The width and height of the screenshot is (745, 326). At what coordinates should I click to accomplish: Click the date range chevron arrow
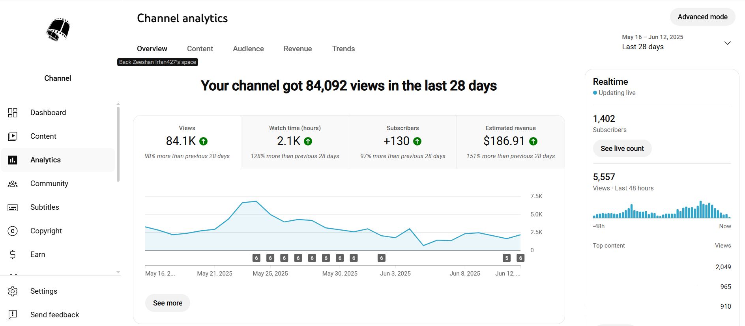point(727,43)
